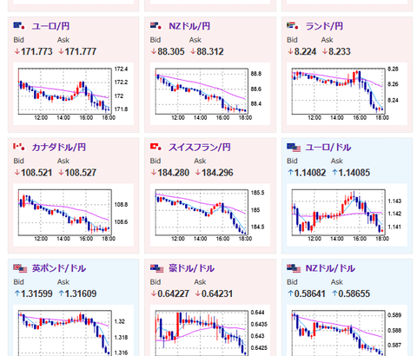This screenshot has width=417, height=356.
Task: Click the NZ dollar/Yen flag icon
Action: (156, 26)
